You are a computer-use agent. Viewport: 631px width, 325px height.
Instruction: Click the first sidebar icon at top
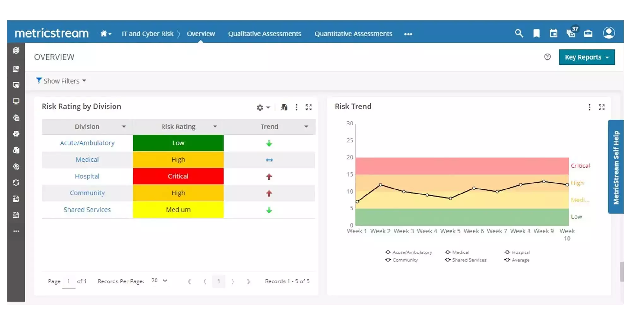pos(16,50)
